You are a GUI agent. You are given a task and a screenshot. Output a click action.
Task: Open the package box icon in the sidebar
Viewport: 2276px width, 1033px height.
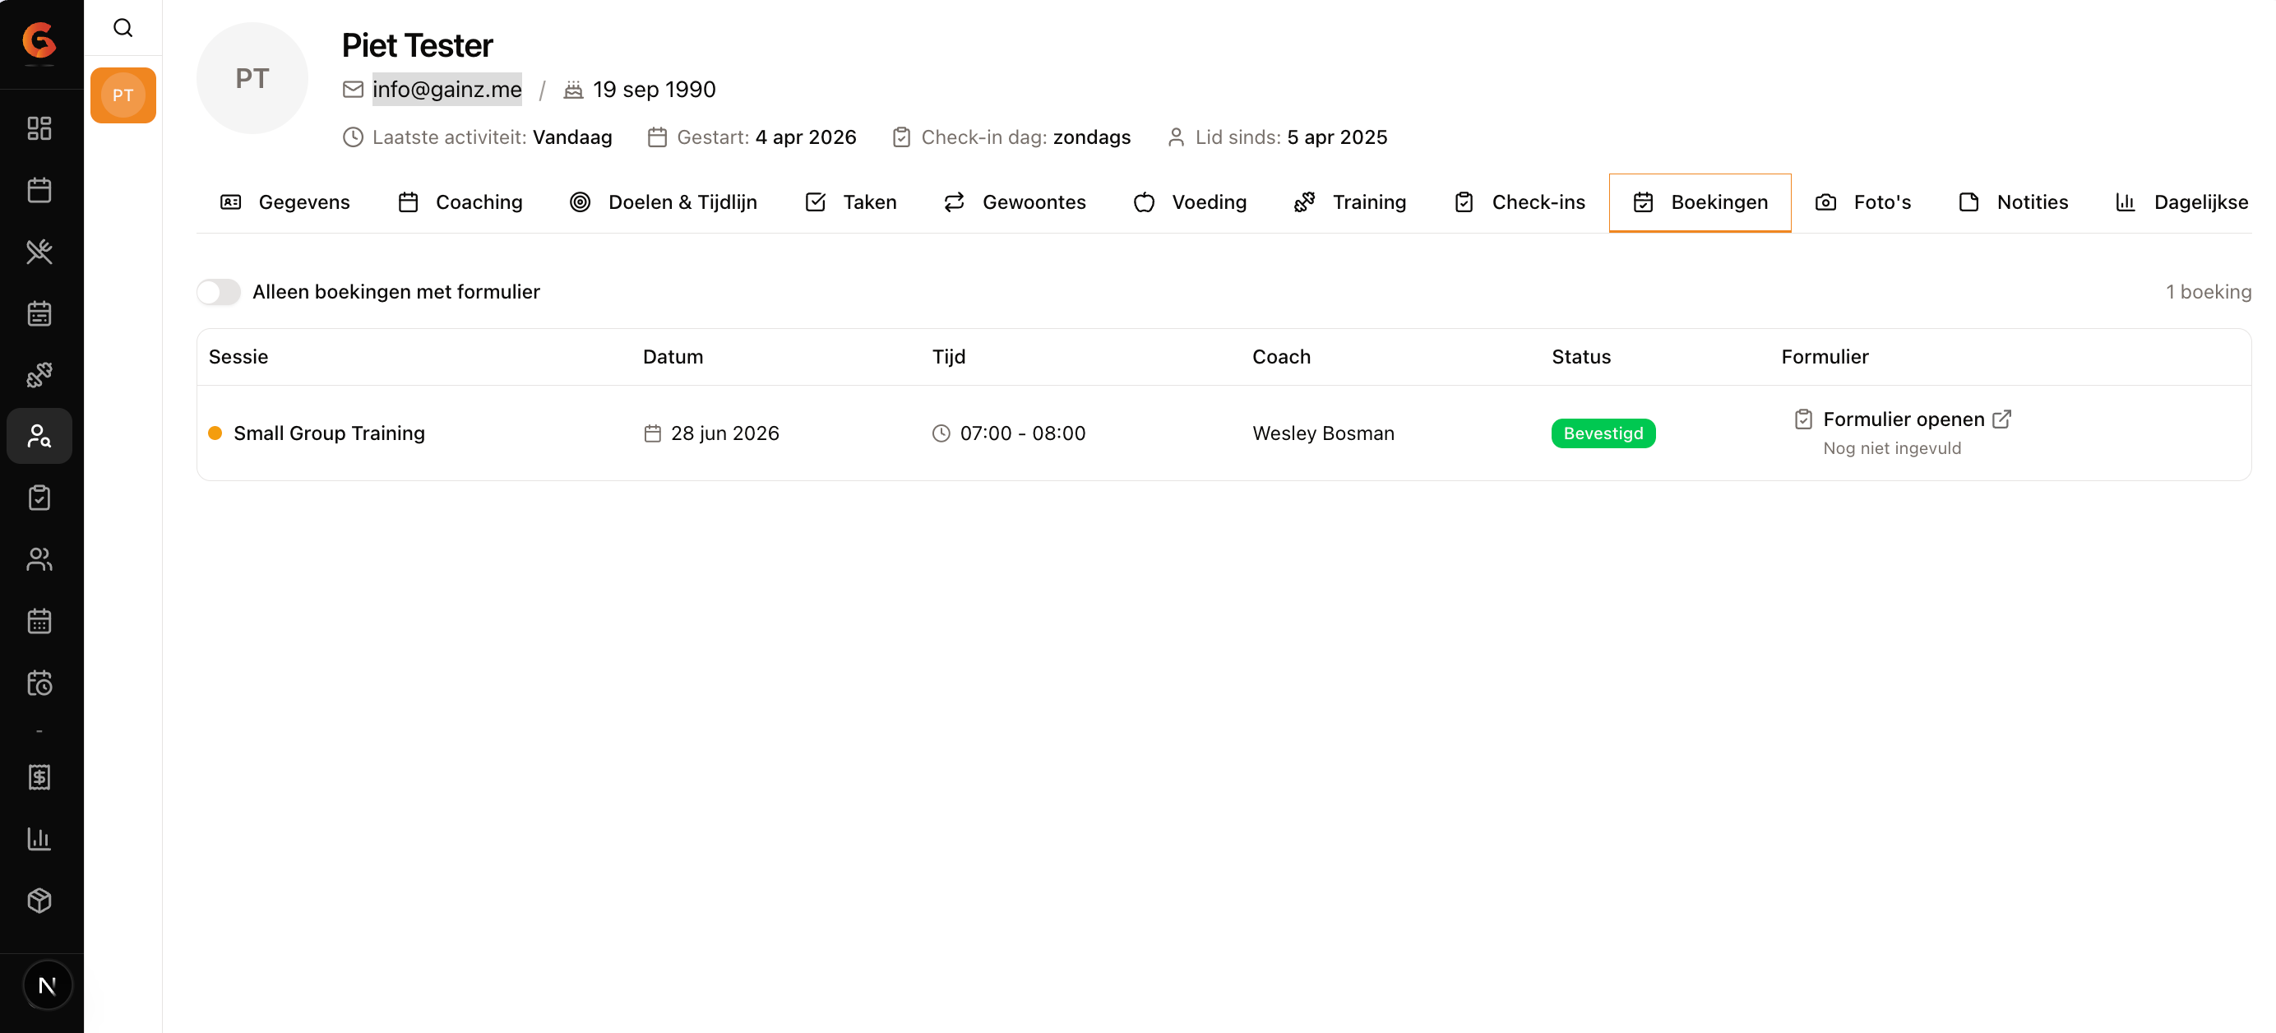39,901
